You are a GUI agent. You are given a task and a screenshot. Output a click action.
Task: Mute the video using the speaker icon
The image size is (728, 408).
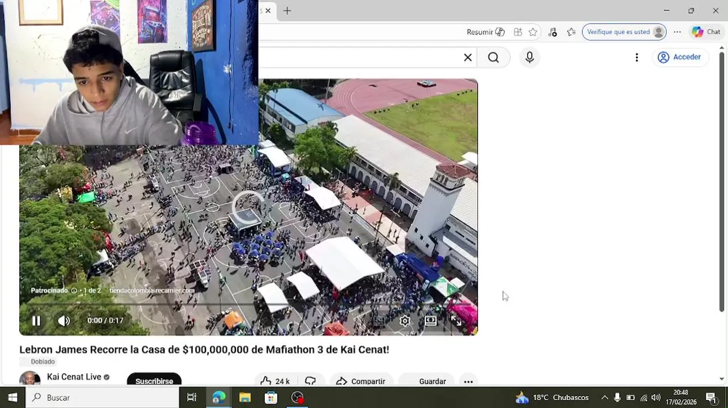(x=64, y=321)
